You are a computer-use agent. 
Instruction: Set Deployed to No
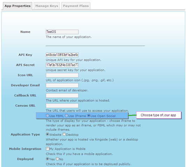click(57, 159)
